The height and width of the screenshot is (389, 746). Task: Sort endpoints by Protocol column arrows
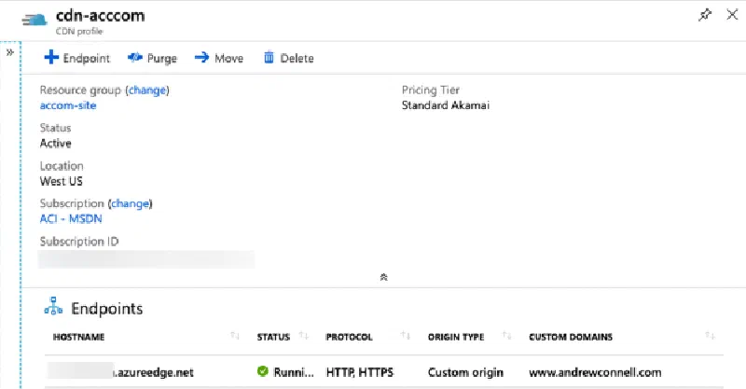[x=406, y=336]
